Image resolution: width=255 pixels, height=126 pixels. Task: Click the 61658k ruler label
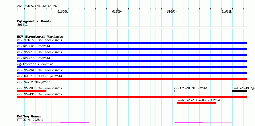(63, 11)
